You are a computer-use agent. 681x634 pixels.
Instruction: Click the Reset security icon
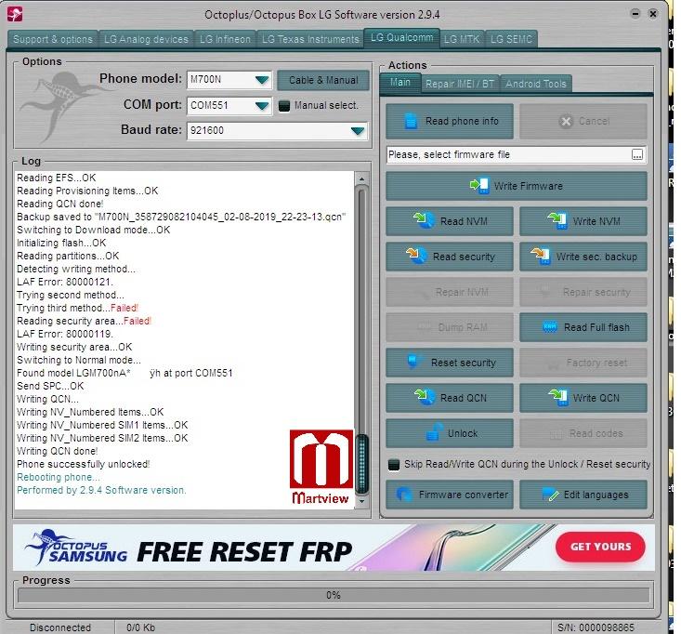click(413, 362)
